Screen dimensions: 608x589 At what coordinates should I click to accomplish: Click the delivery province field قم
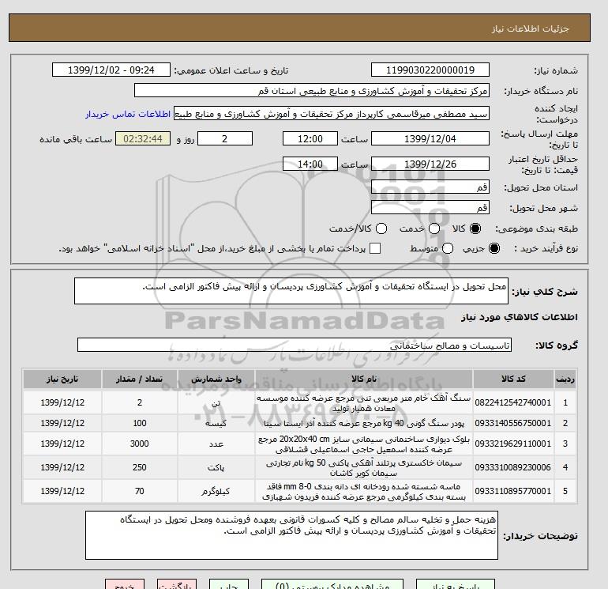tap(430, 187)
